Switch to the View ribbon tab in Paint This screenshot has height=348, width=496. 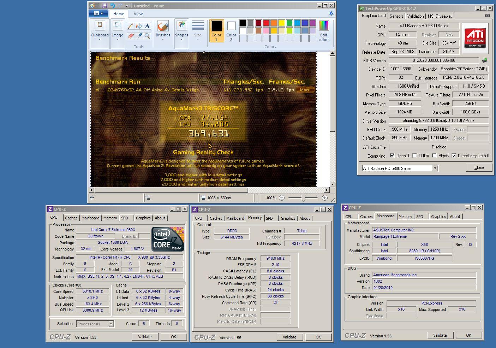point(138,14)
